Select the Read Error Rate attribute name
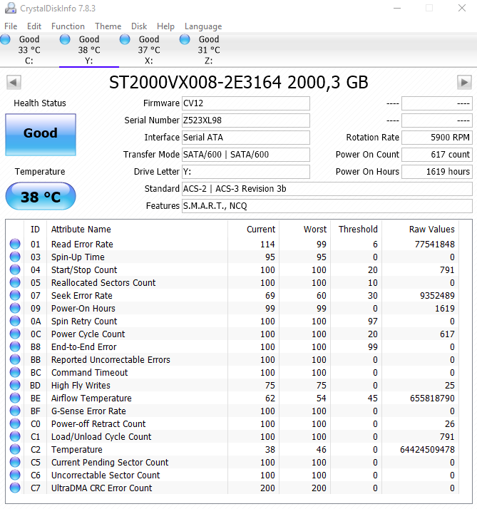This screenshot has height=509, width=477. (82, 244)
